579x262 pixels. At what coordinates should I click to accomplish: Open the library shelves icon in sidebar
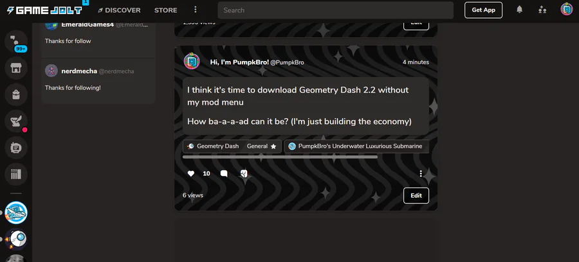pyautogui.click(x=16, y=174)
